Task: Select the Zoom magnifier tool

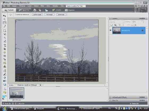Action: [x=5, y=19]
